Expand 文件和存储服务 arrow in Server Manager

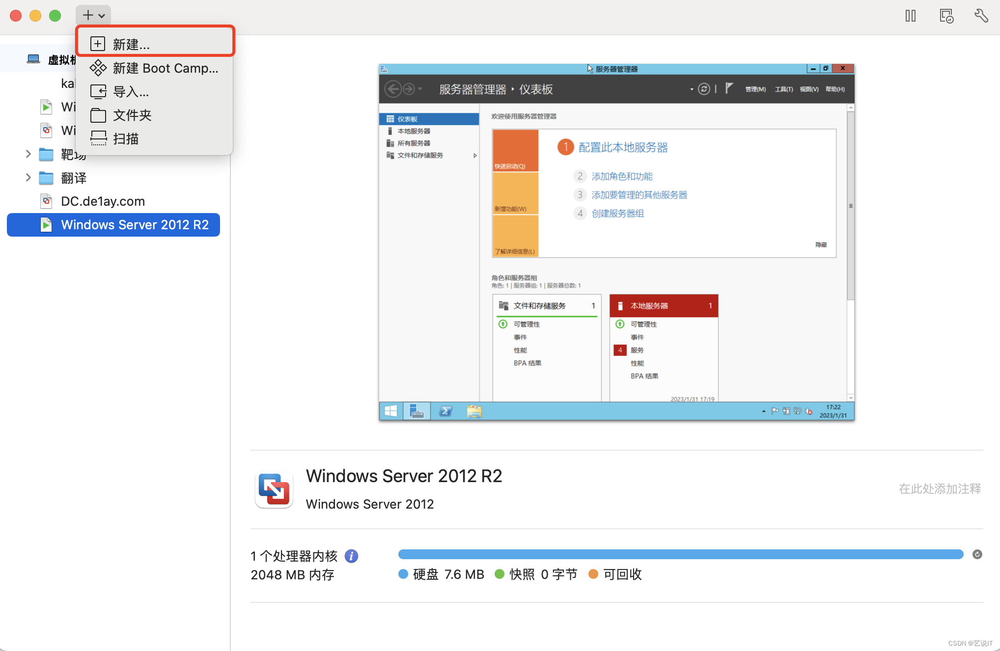pos(475,155)
